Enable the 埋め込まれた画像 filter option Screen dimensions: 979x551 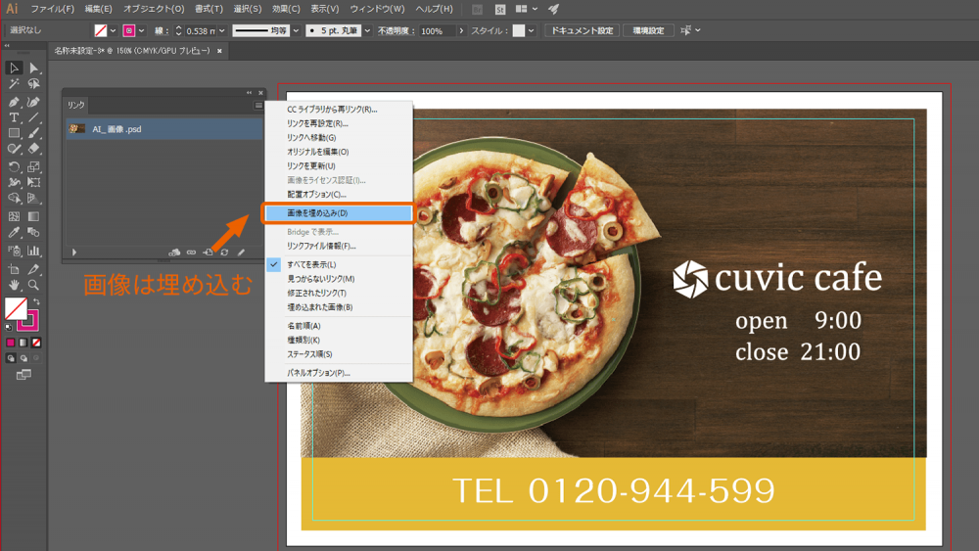point(319,307)
